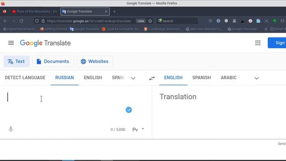Open Getting Started bookmark
The width and height of the screenshot is (286, 161).
click(x=54, y=29)
